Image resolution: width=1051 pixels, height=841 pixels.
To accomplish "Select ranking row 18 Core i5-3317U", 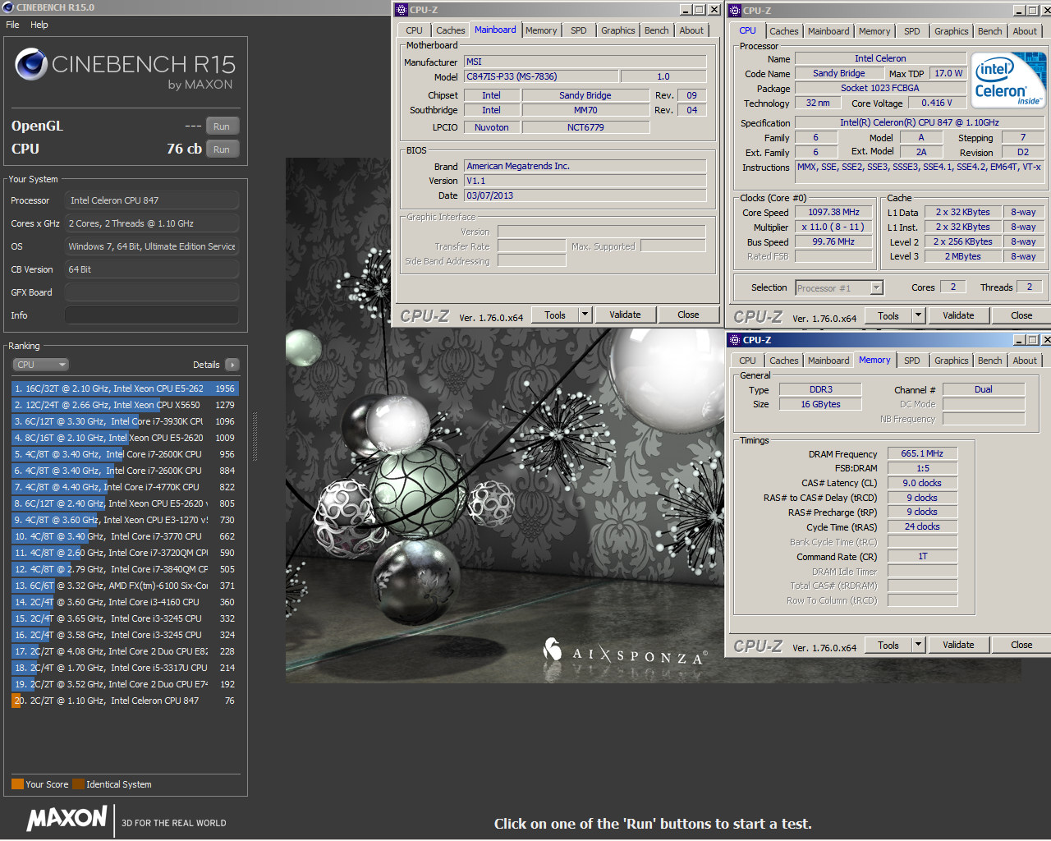I will click(x=125, y=668).
